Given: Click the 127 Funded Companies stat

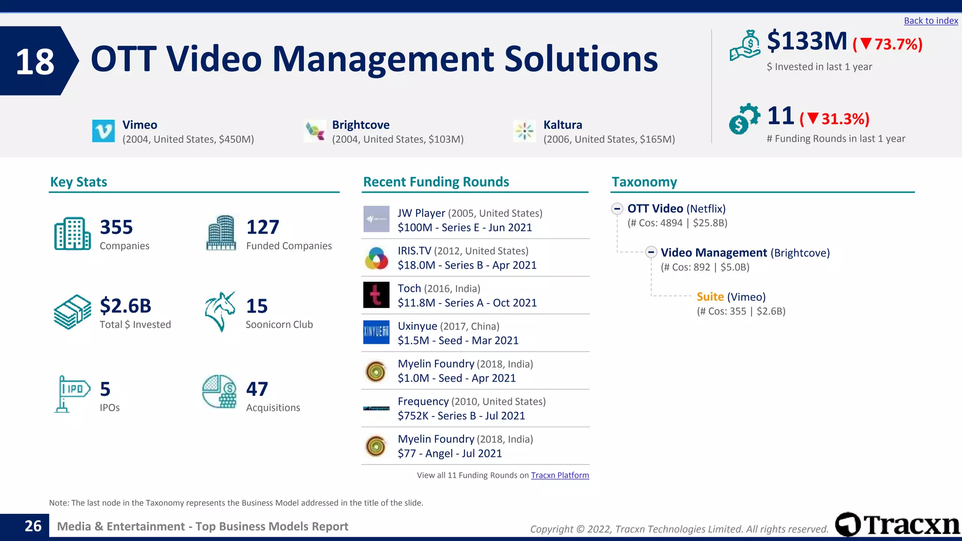Looking at the screenshot, I should coord(289,234).
